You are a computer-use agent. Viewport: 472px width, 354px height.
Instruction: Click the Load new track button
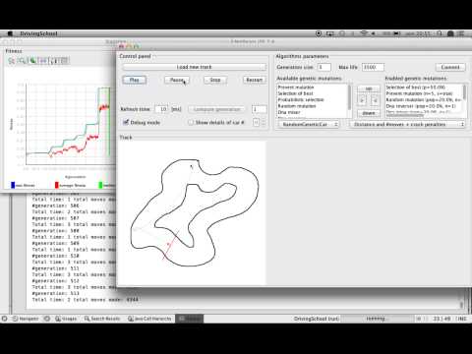tap(194, 67)
